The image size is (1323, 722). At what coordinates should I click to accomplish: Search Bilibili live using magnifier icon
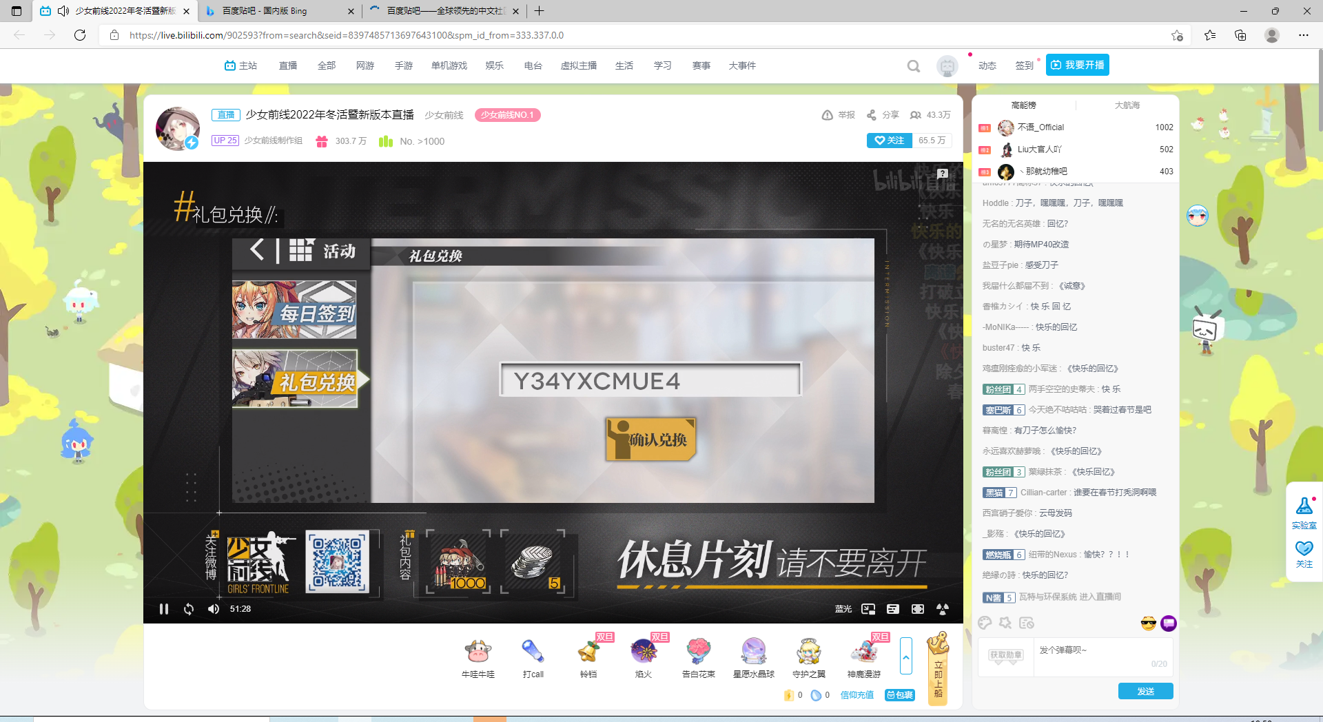point(914,66)
